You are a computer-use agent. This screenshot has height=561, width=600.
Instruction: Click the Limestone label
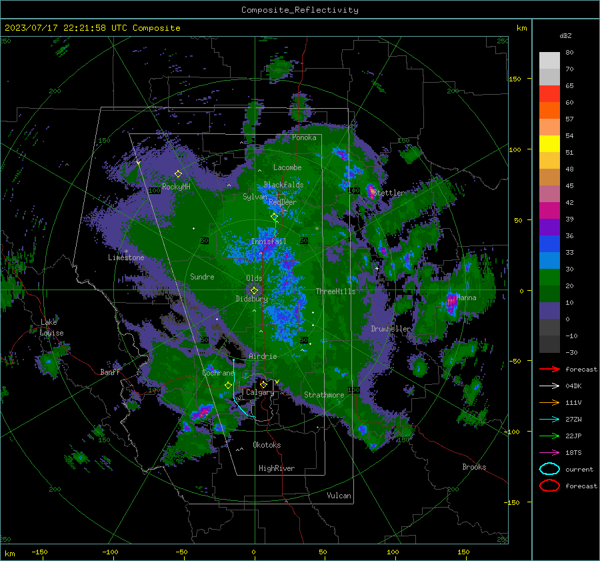[126, 257]
